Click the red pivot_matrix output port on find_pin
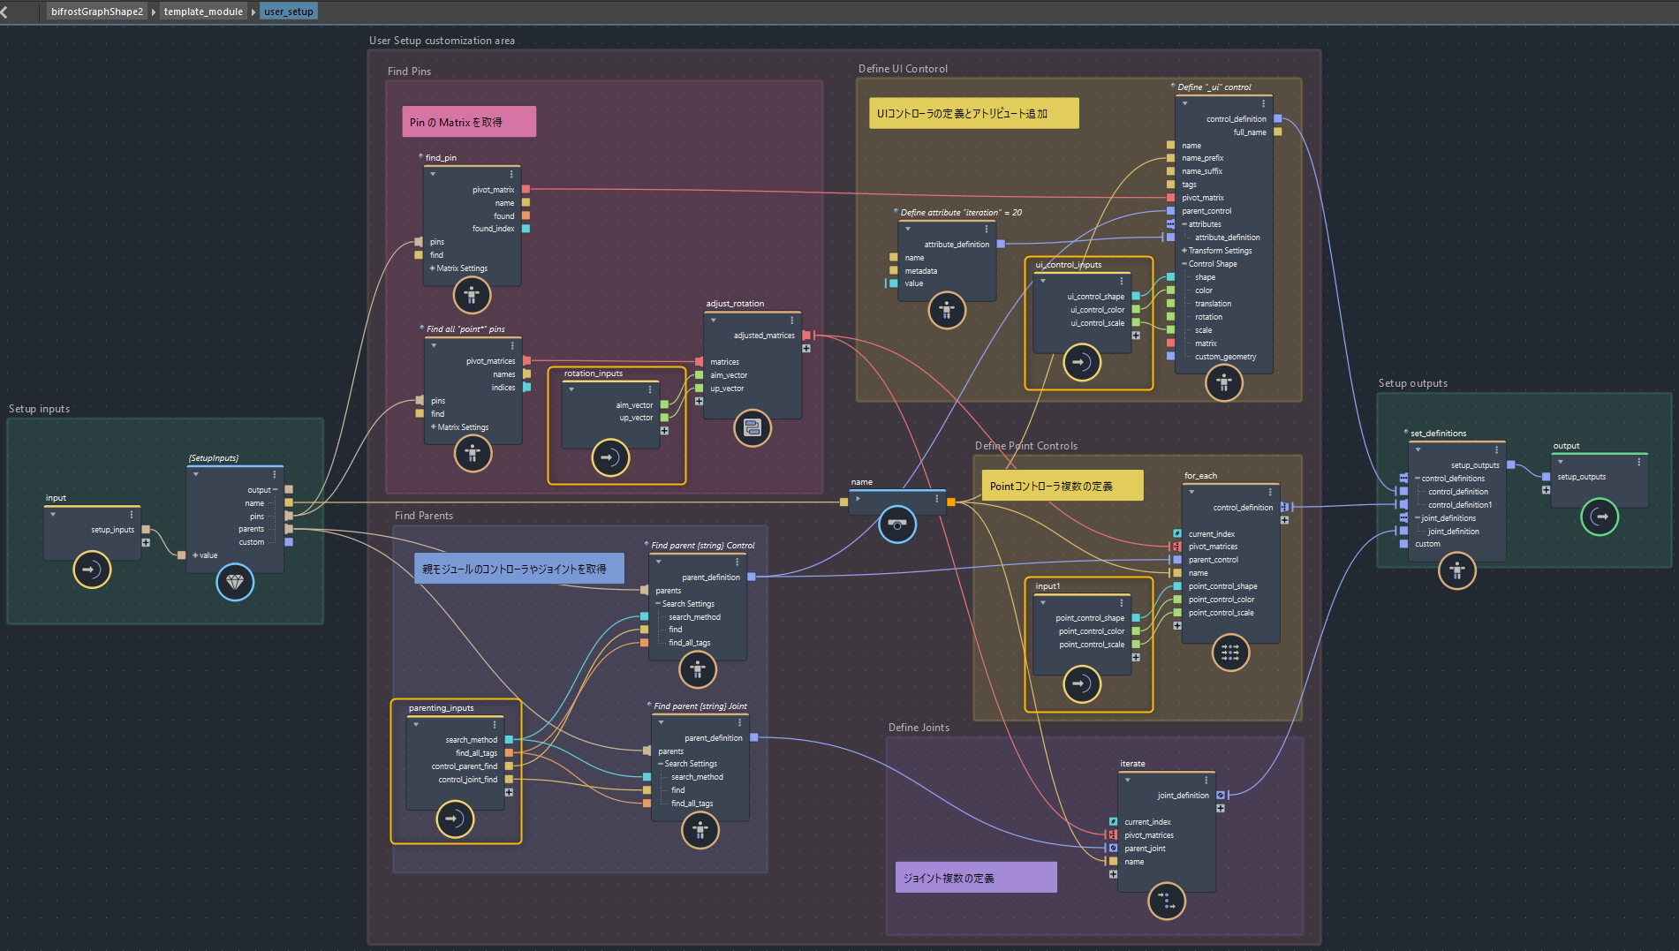1679x951 pixels. pos(526,189)
